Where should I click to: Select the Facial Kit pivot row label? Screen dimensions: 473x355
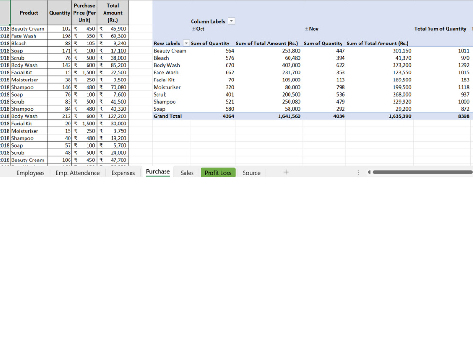point(164,80)
